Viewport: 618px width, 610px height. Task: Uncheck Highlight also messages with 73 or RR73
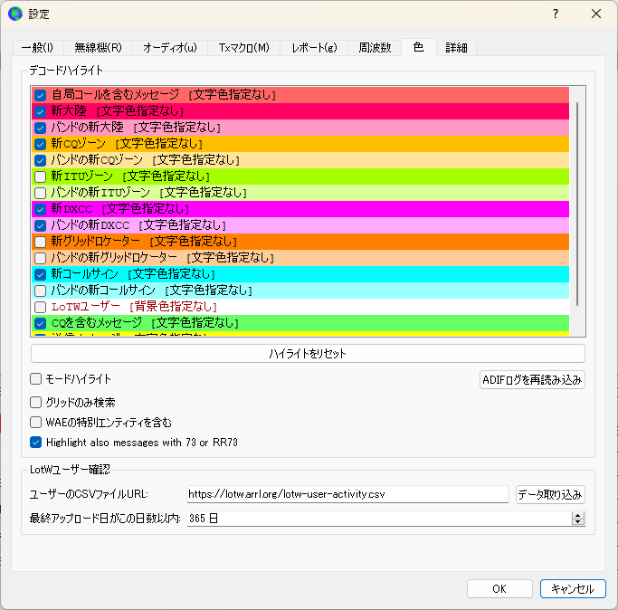tap(36, 443)
